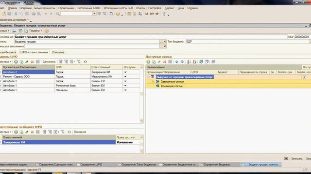Click red delete X in Доступные статьи toolbar
Screen dimensions: 311x174
tap(164, 62)
